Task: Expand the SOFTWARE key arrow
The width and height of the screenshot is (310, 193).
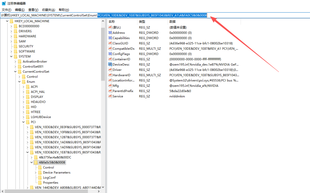Action: tap(11, 51)
